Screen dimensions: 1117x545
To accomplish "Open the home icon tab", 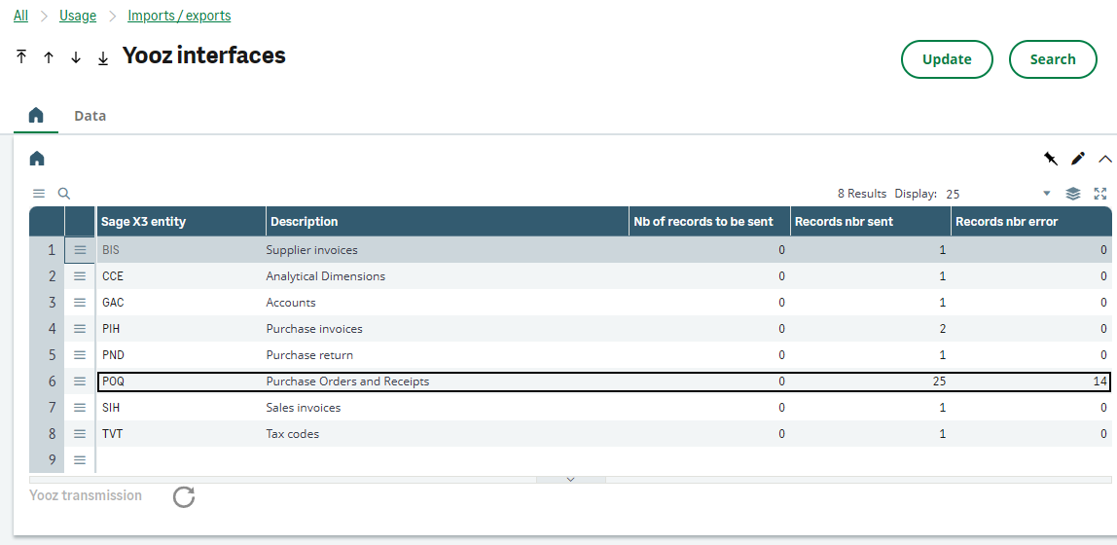I will coord(36,116).
